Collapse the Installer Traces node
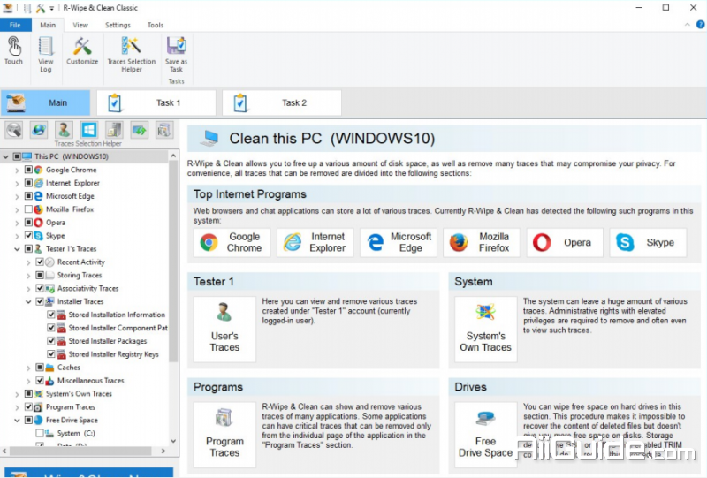The width and height of the screenshot is (707, 478). click(28, 301)
